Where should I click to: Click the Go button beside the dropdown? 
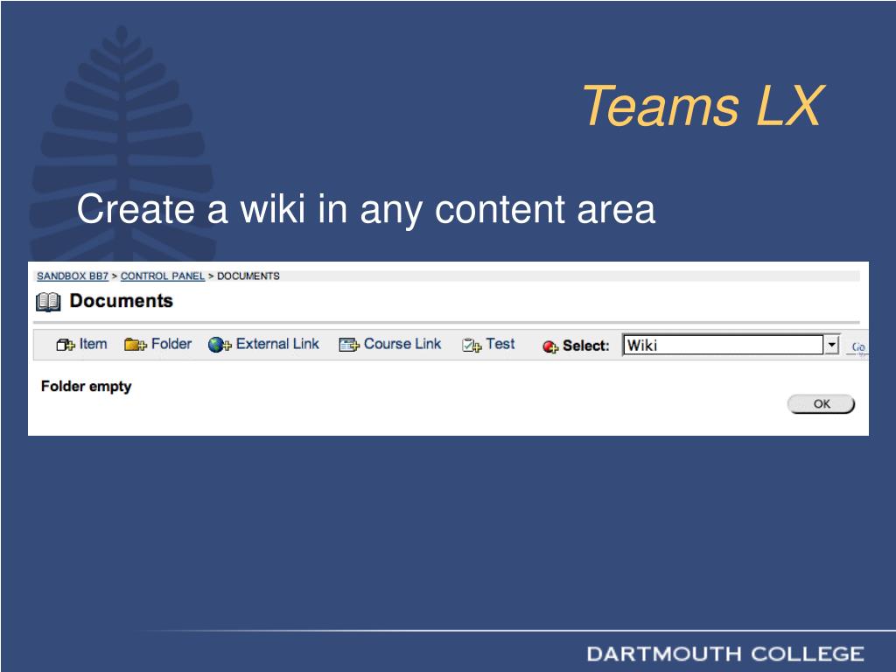tap(857, 346)
